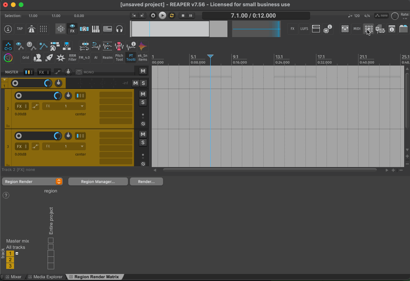Adjust the playback rate knob
This screenshot has width=410, height=281.
click(x=394, y=16)
